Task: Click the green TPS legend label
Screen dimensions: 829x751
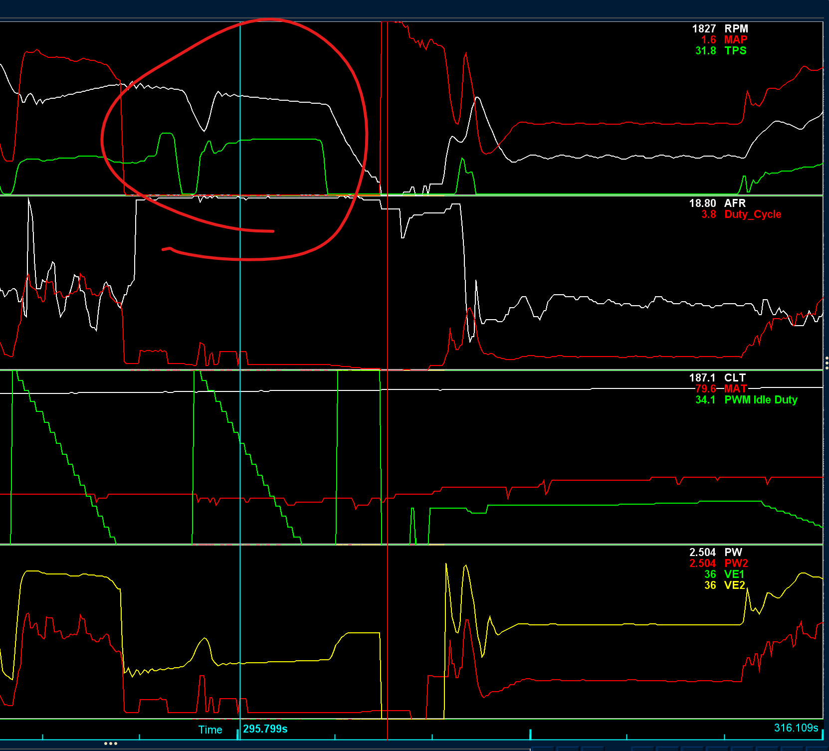Action: (735, 51)
